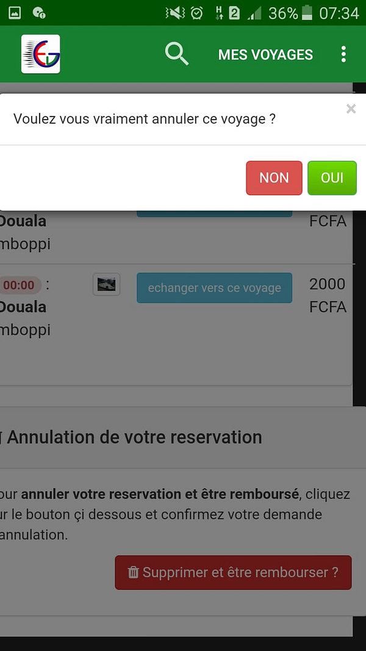Tap the image notification icon
This screenshot has height=651, width=366.
15,13
